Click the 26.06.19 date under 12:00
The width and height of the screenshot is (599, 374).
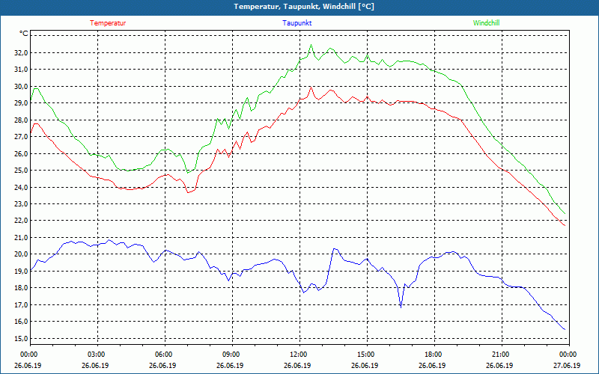(297, 365)
